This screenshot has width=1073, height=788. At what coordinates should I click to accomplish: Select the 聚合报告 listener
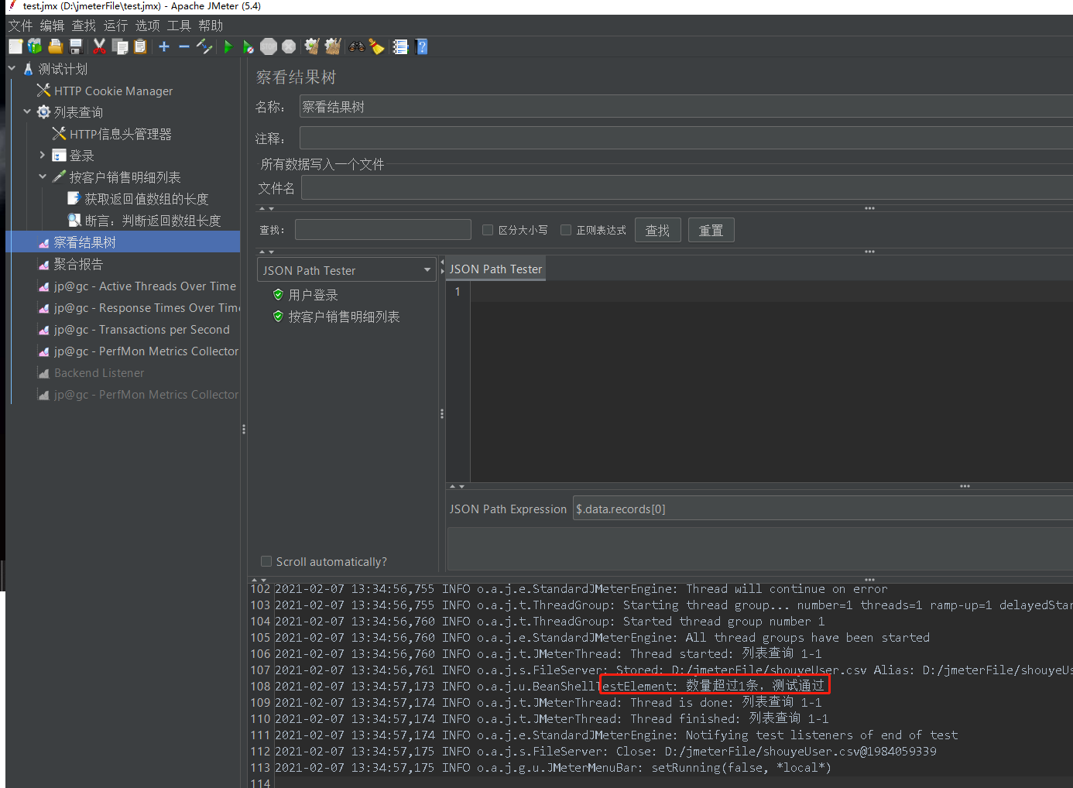[x=78, y=264]
